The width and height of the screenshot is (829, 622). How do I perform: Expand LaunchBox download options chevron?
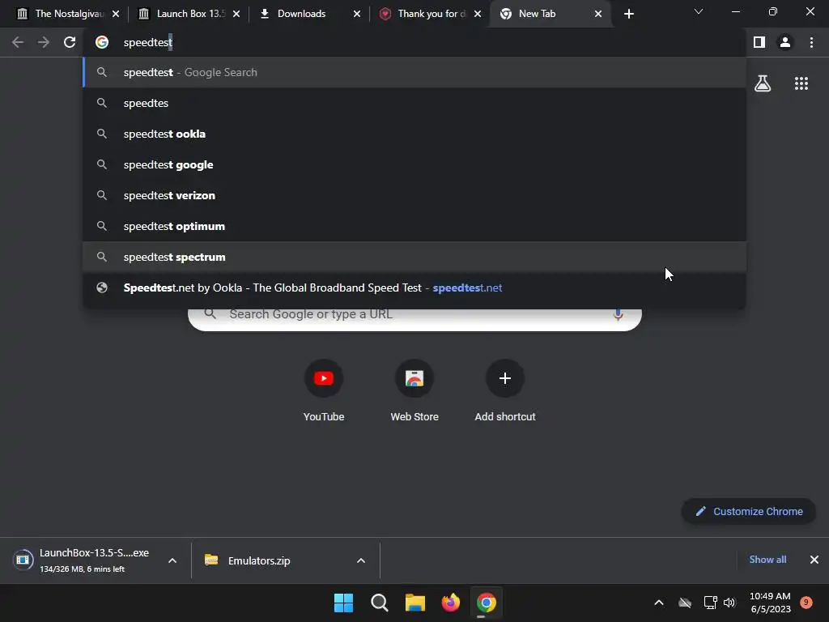coord(172,560)
